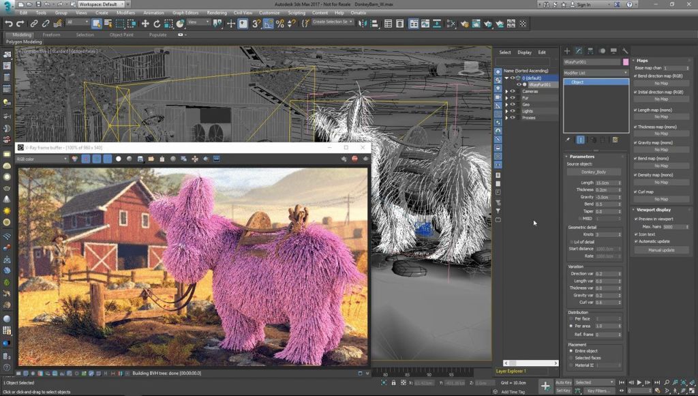Open the Scripting menu
This screenshot has width=698, height=396.
297,13
